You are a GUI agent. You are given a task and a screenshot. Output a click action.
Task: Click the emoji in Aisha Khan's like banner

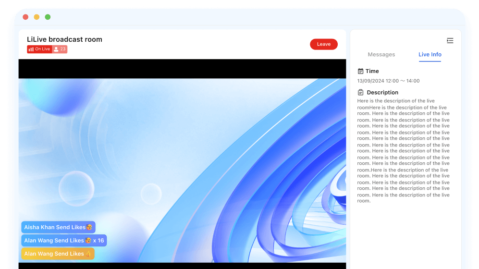click(89, 227)
